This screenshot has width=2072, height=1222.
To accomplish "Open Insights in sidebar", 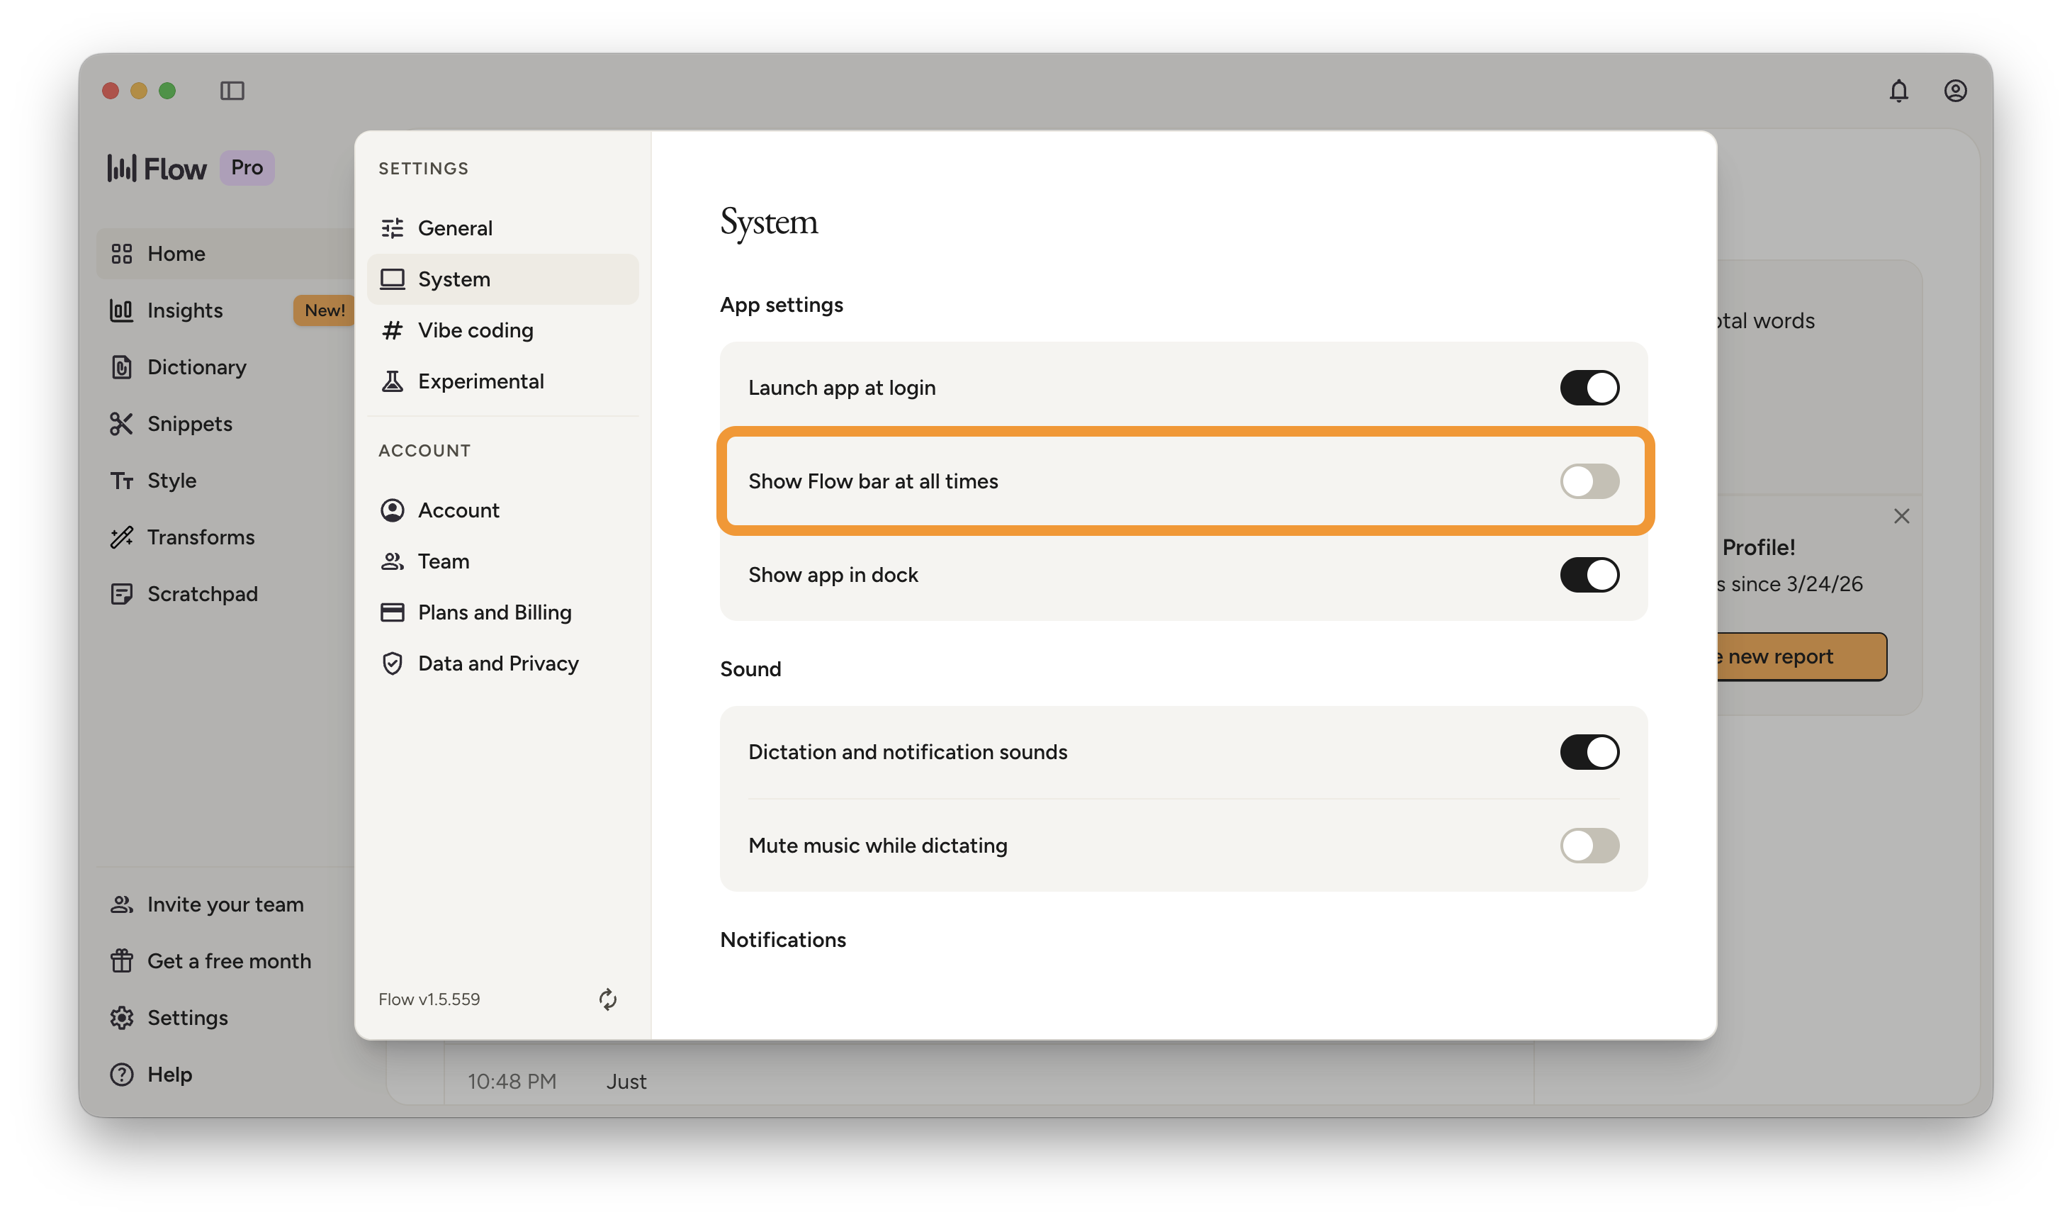I will point(184,310).
